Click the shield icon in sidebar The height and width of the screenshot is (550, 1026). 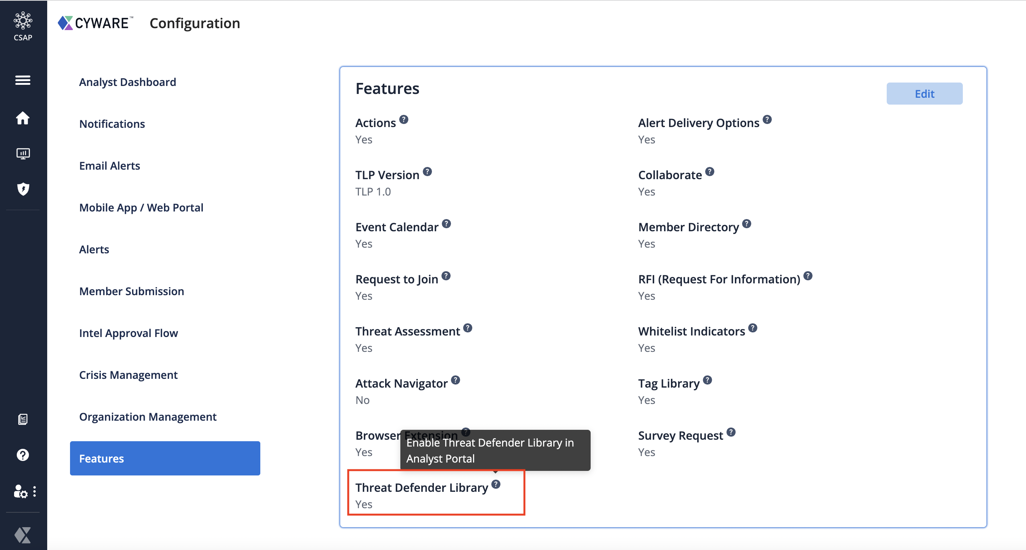tap(23, 189)
